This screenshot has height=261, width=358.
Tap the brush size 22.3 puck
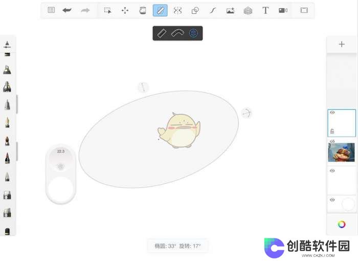click(x=60, y=158)
